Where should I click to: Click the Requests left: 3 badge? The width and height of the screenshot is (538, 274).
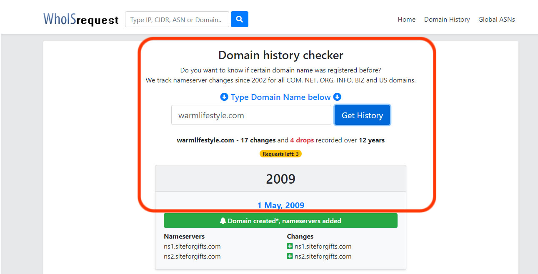[280, 154]
